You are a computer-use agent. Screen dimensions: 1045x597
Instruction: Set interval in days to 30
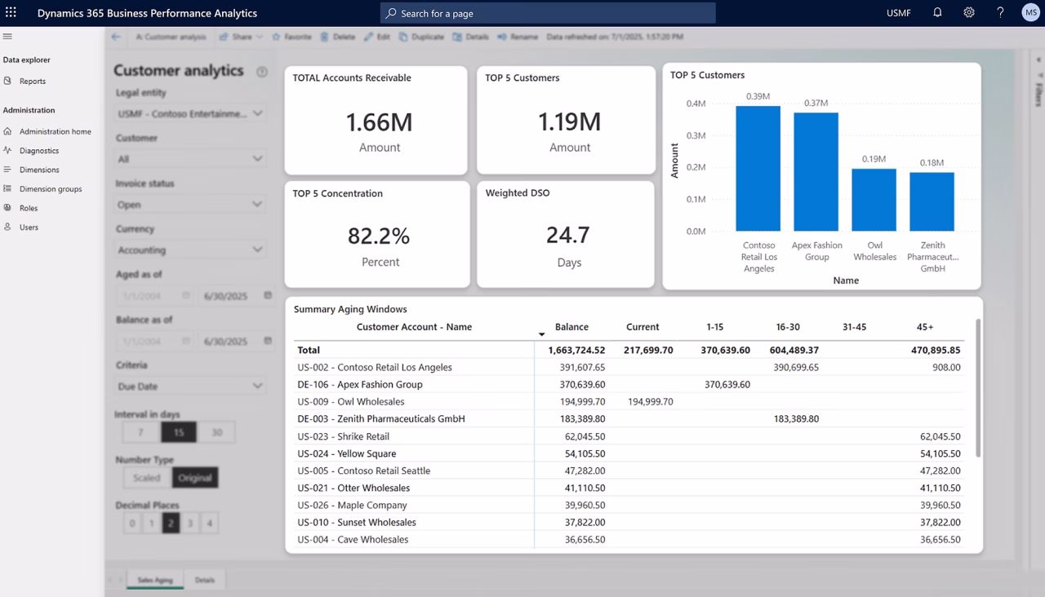click(216, 432)
